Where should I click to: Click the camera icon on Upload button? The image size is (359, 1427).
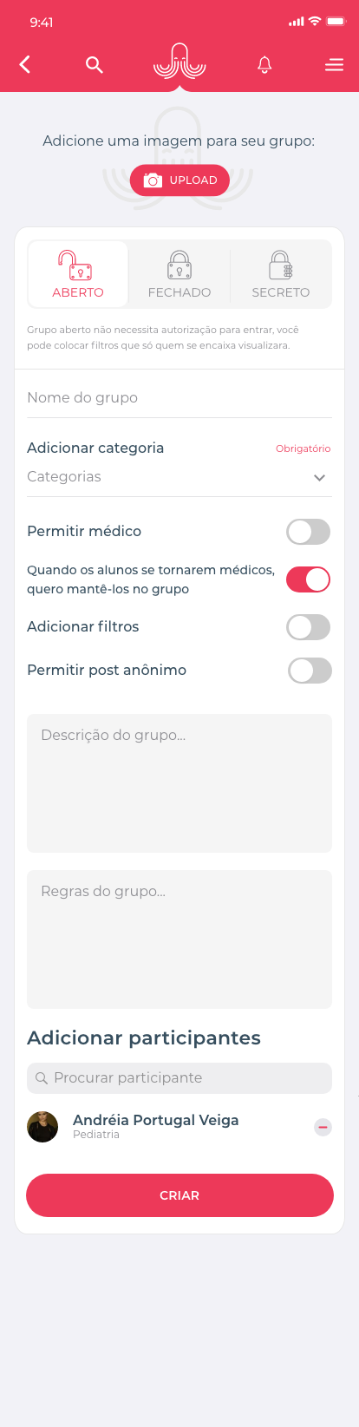(x=153, y=180)
